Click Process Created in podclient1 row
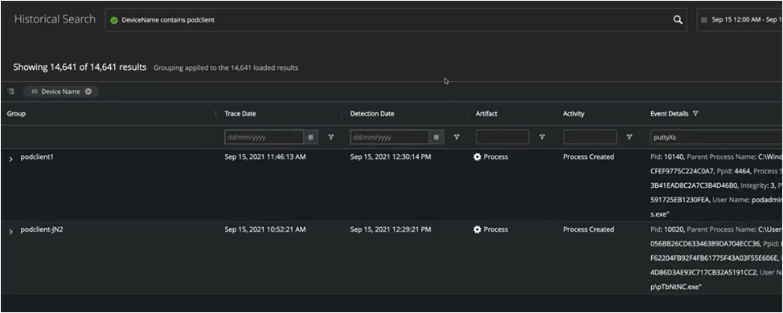Screen dimensions: 783x313 [588, 157]
